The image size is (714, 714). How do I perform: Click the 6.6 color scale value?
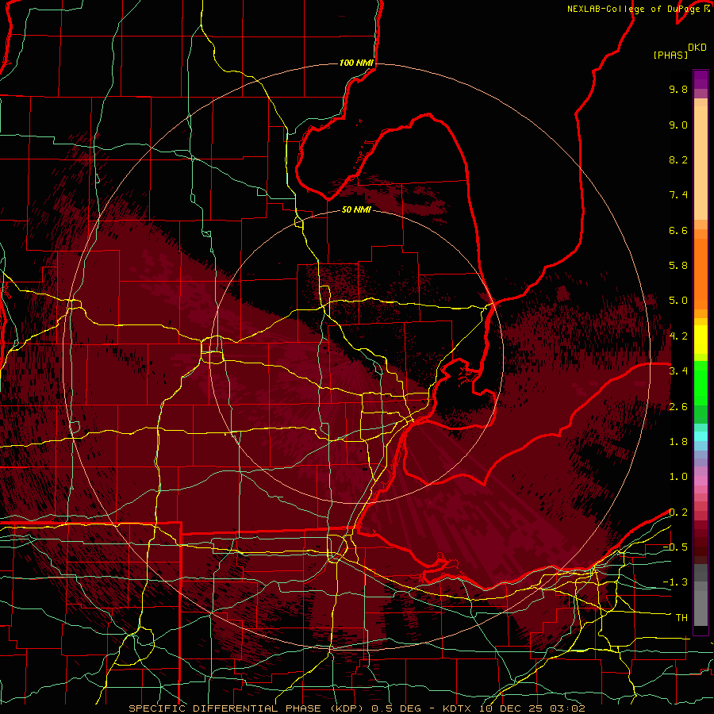click(678, 230)
